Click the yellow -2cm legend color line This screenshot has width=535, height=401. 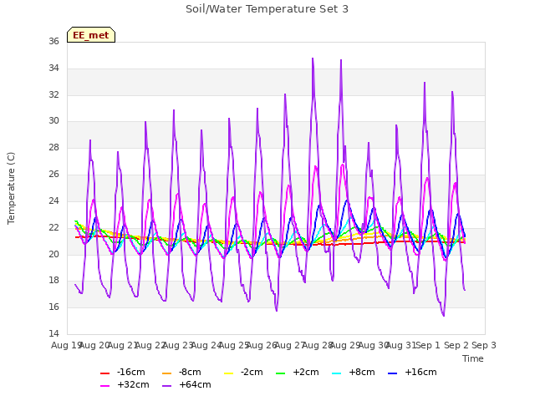(228, 373)
